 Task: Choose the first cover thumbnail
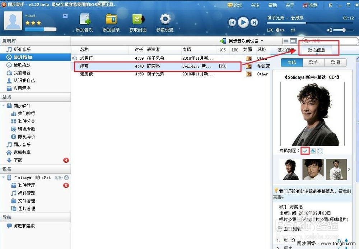click(x=289, y=169)
